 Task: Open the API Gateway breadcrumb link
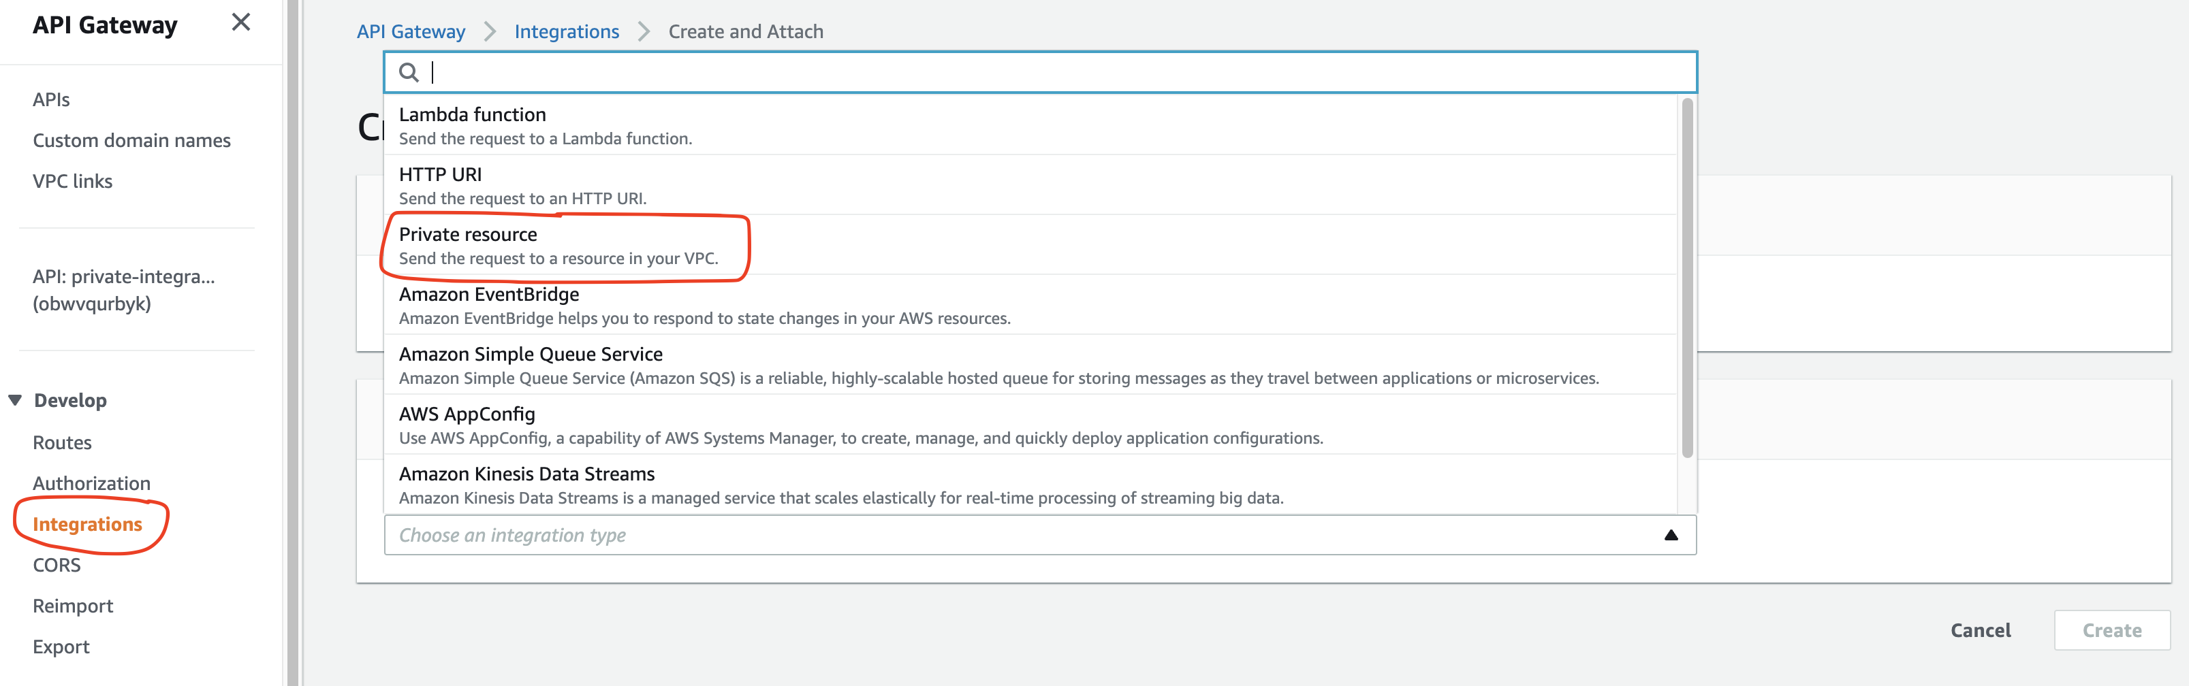click(411, 31)
